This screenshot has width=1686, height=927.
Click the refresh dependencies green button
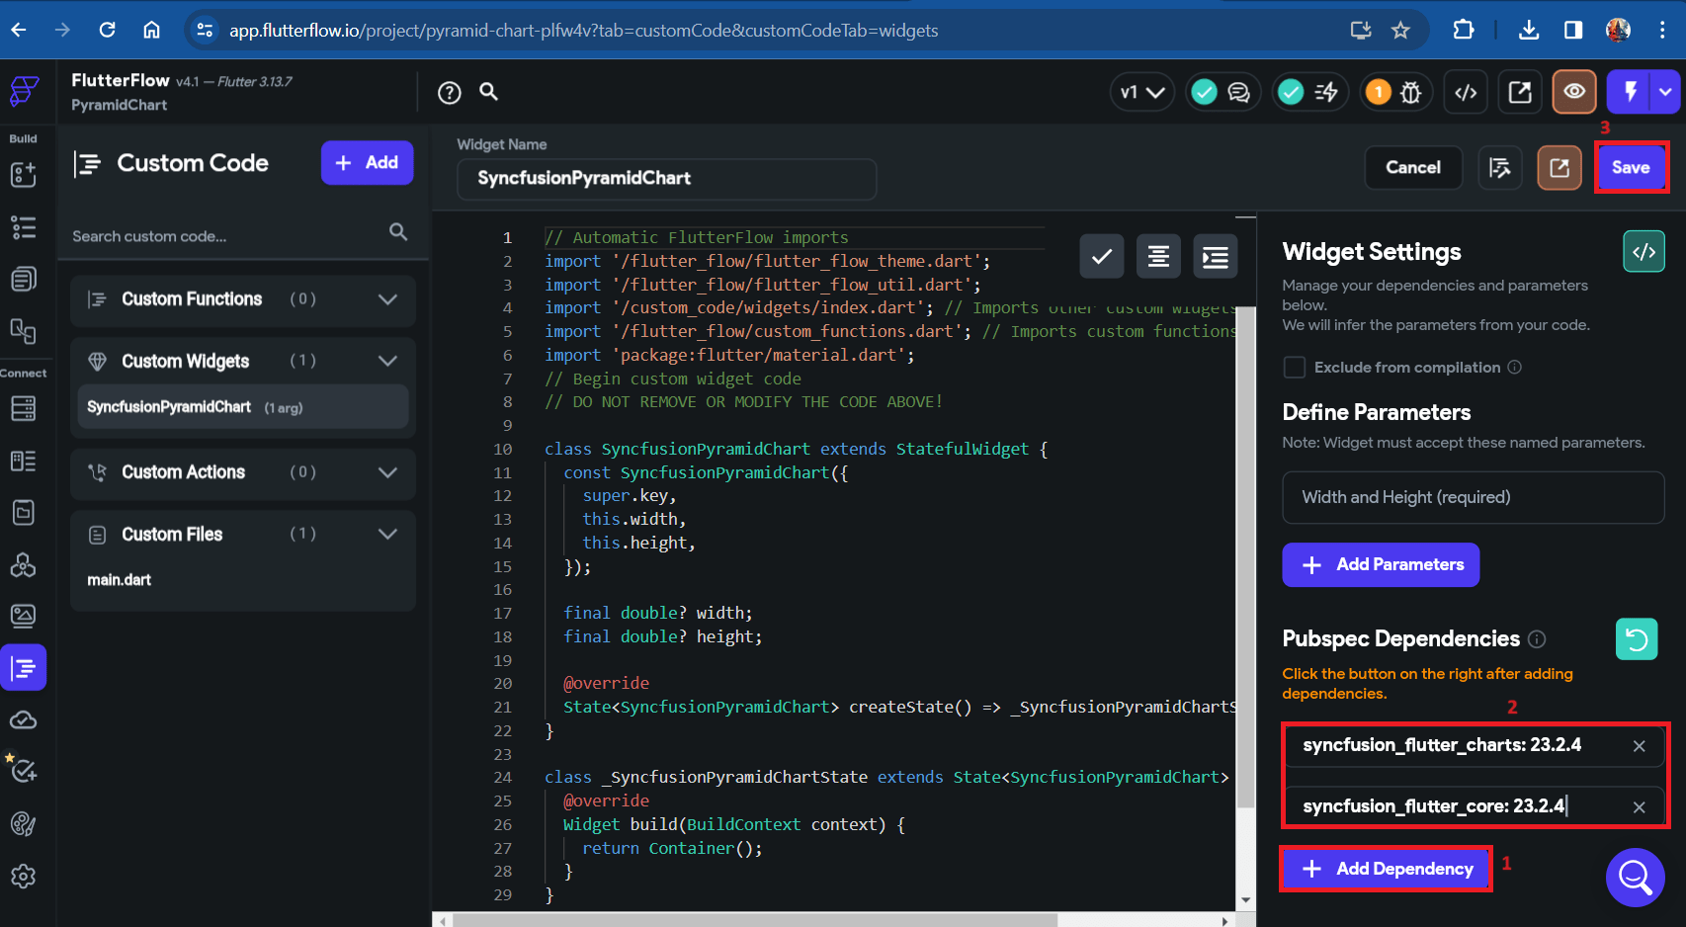coord(1637,639)
